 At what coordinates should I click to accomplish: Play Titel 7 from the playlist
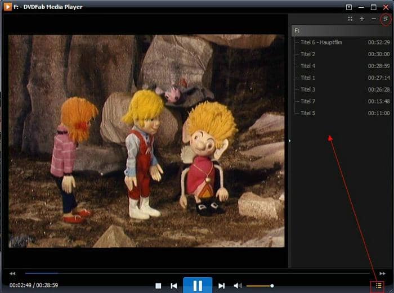click(342, 101)
